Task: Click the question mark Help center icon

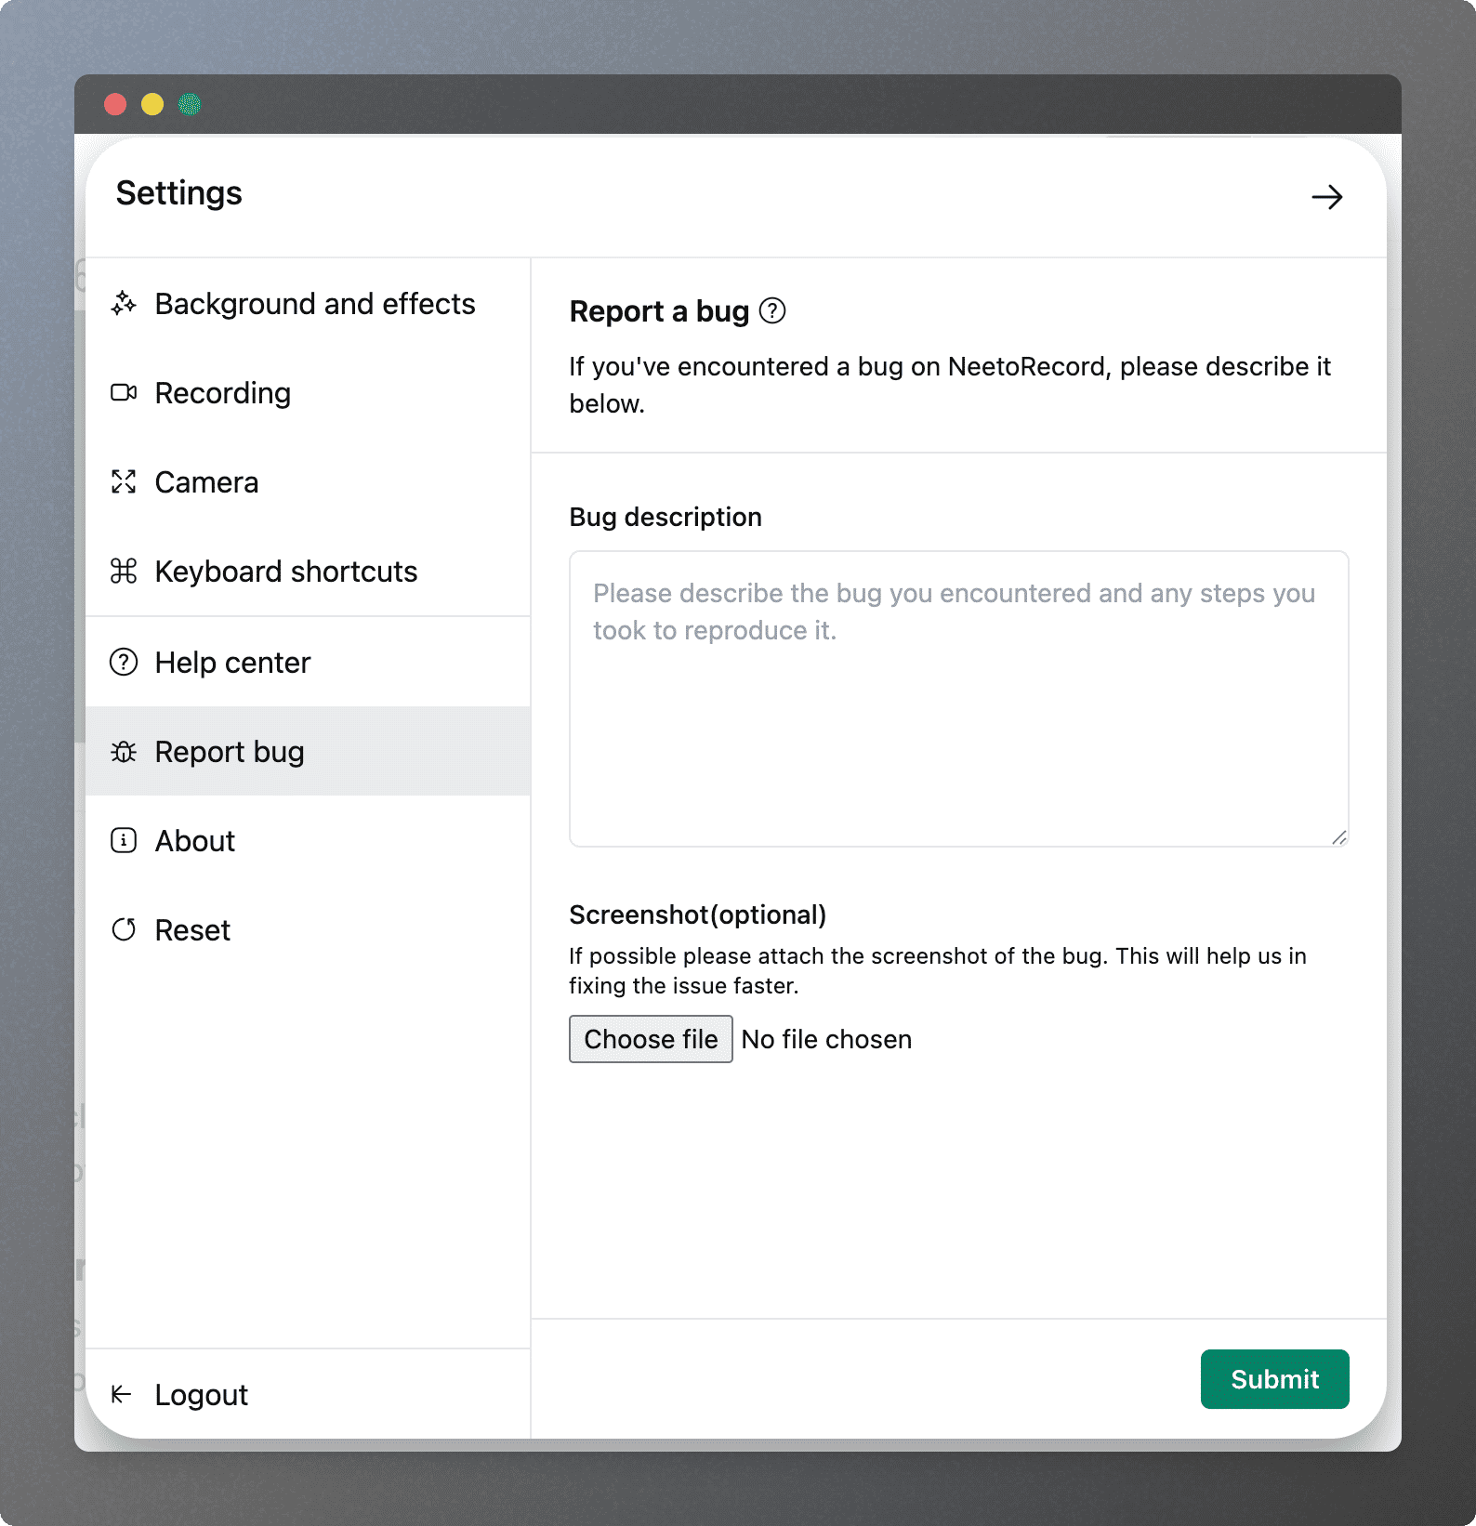Action: click(124, 662)
